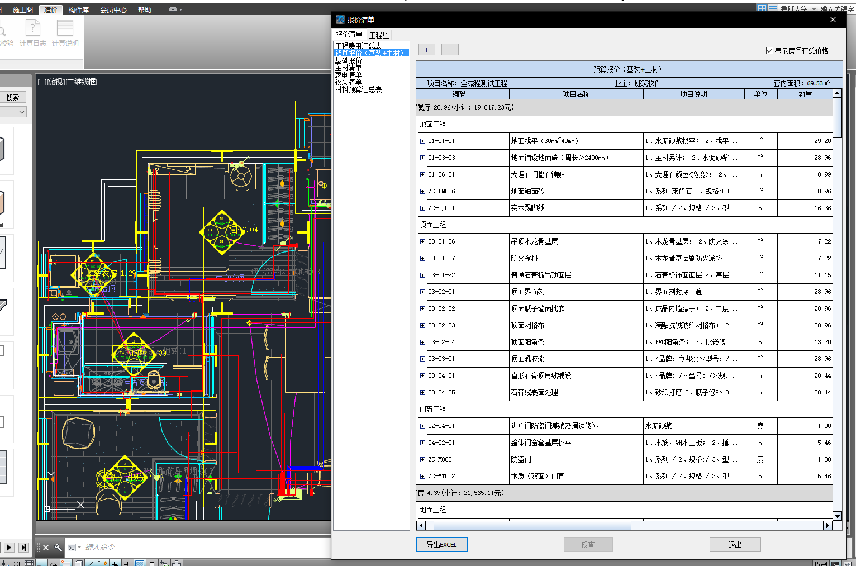Viewport: 856px width, 566px height.
Task: Click the plus expand-all button
Action: pos(426,50)
